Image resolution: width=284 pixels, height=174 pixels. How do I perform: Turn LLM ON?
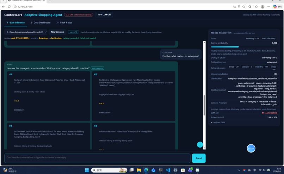104,15
